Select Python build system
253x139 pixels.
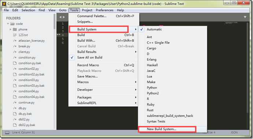[x=173, y=88]
